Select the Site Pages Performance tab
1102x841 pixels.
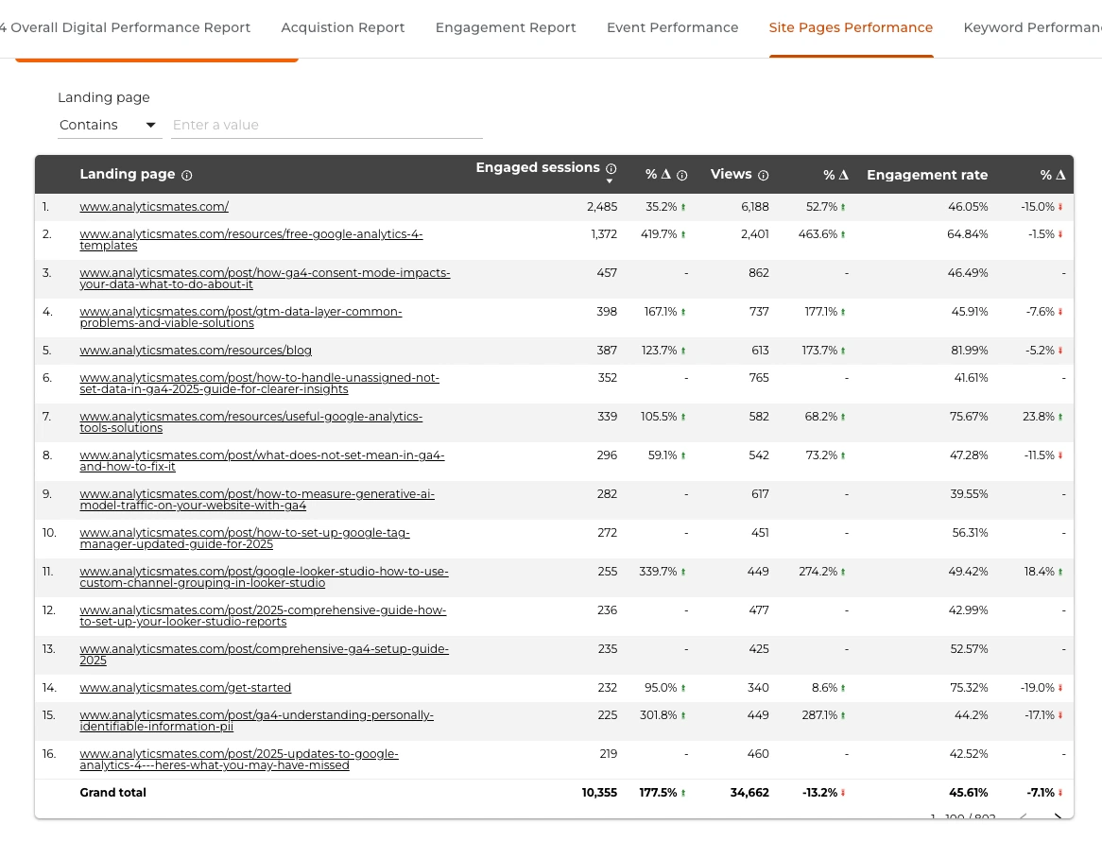coord(851,27)
